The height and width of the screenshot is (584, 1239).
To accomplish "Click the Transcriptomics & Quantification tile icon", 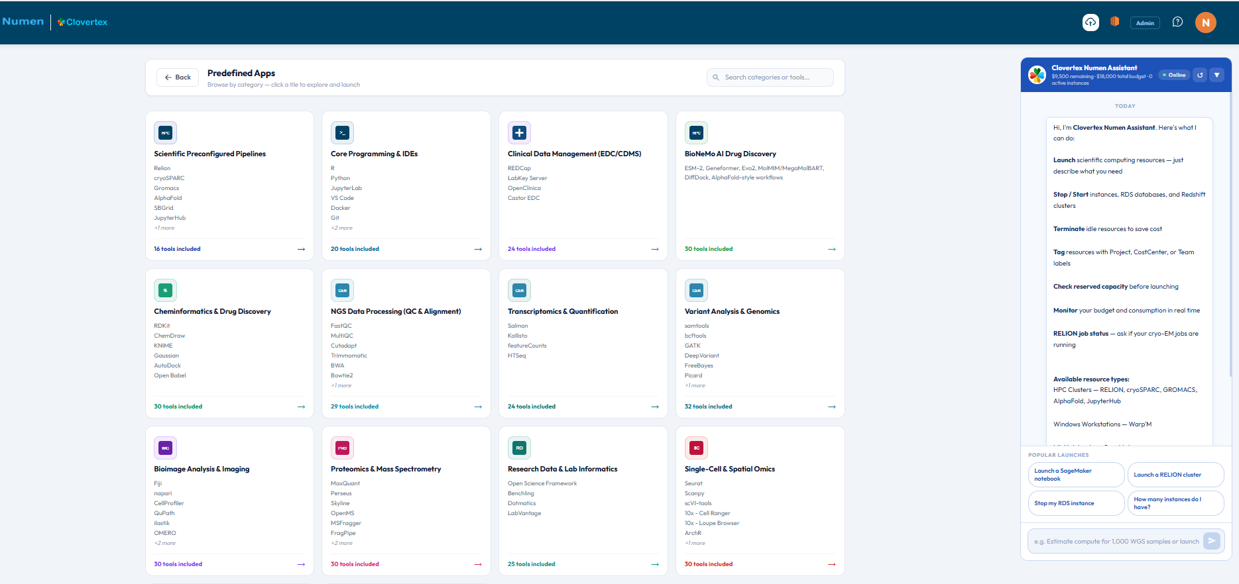I will pyautogui.click(x=519, y=290).
